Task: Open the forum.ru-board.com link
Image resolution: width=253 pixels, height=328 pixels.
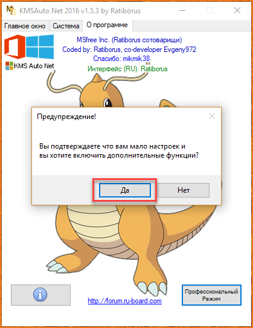Action: point(124,301)
